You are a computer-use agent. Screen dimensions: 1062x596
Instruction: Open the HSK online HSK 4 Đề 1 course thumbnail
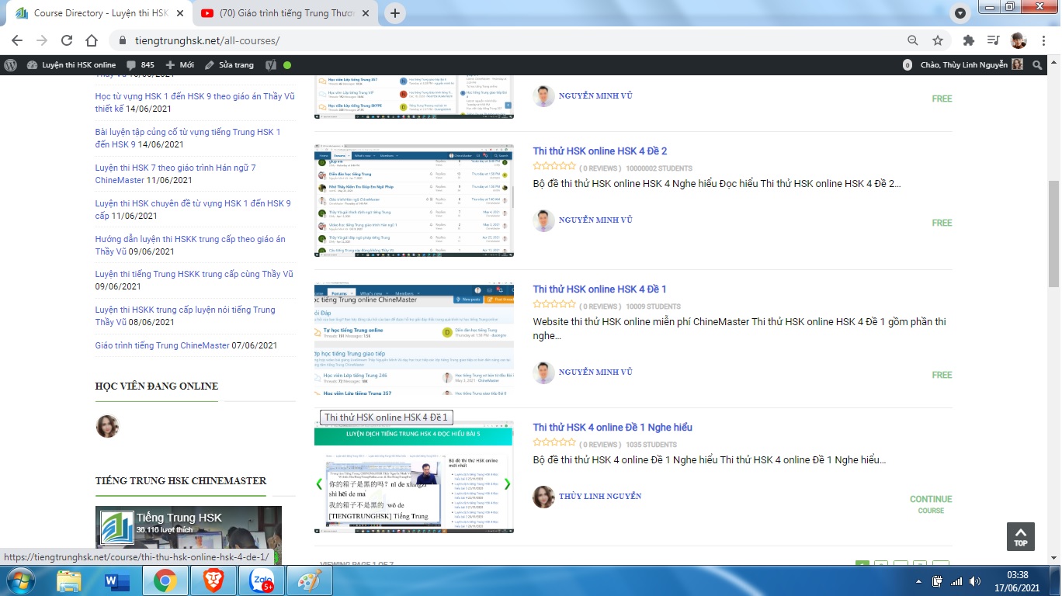coord(414,339)
